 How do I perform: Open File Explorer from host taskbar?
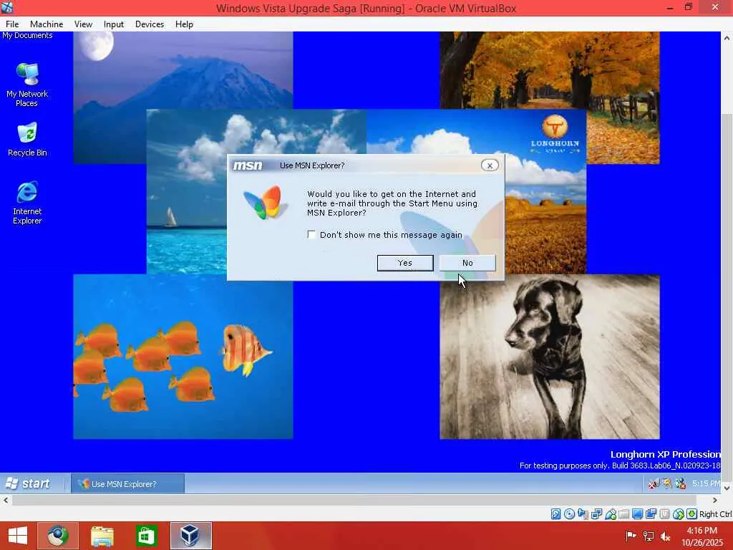(x=102, y=536)
